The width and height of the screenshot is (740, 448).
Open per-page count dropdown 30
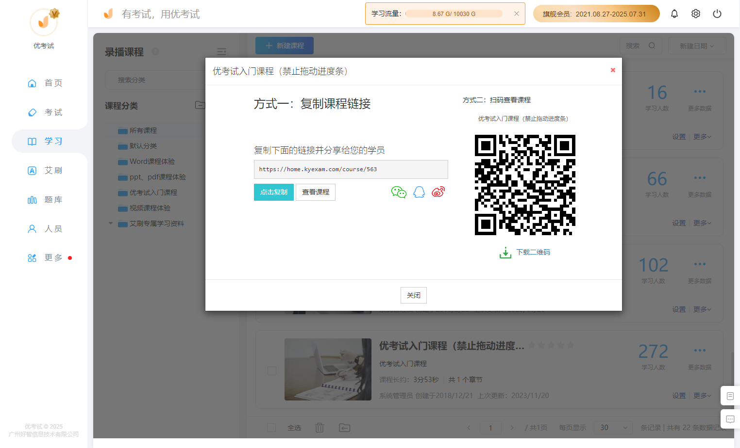tap(613, 428)
